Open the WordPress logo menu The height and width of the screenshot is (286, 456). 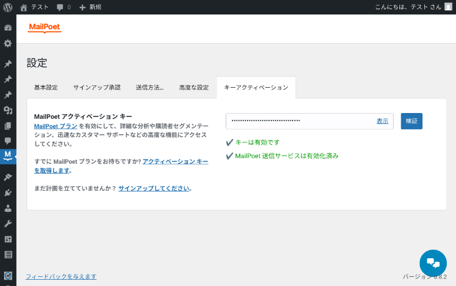(8, 7)
